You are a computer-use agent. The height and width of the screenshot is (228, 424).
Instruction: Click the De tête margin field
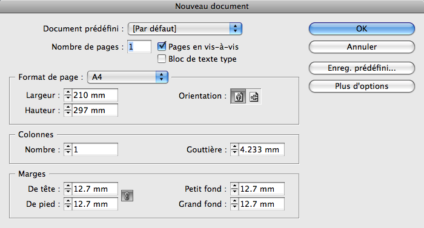(94, 189)
